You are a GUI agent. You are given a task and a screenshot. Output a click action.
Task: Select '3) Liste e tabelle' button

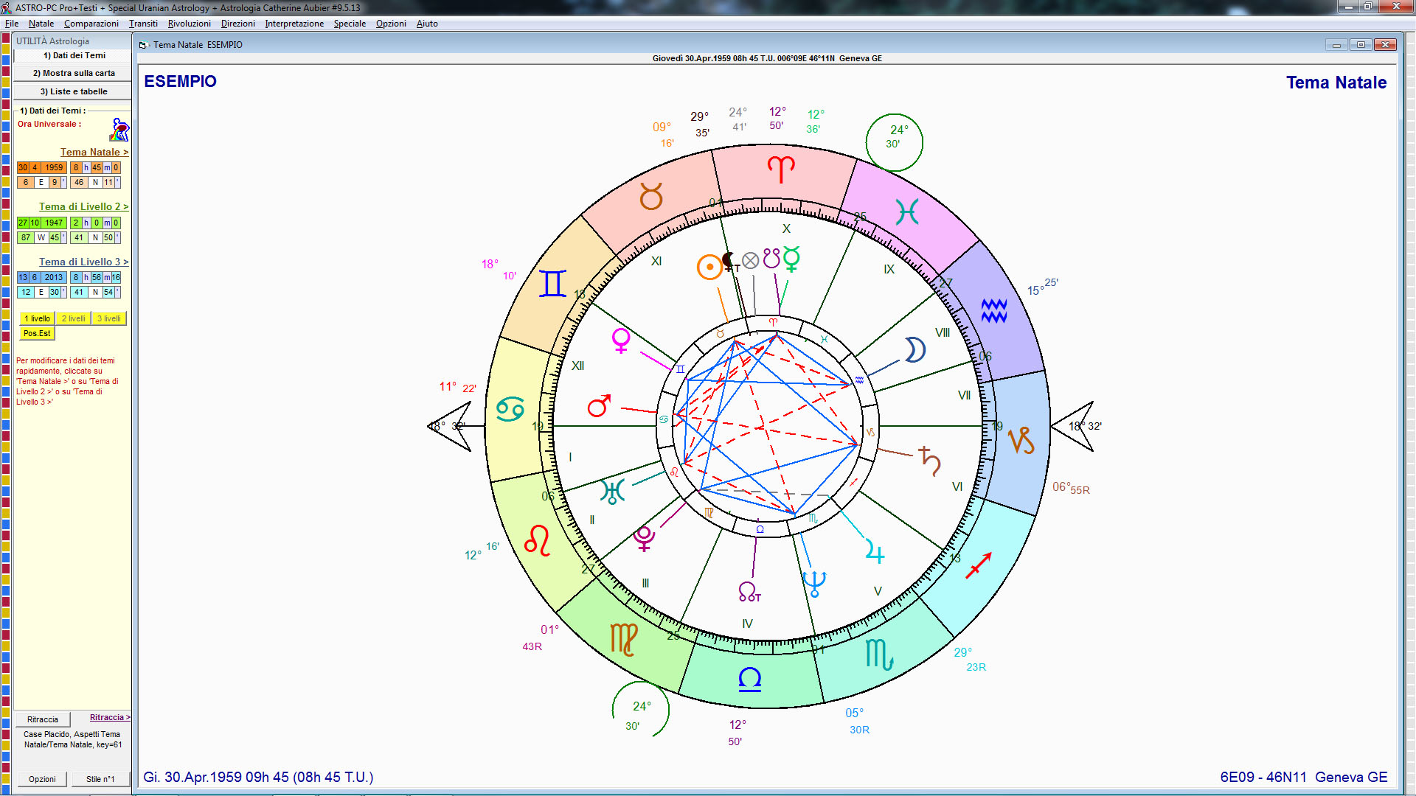click(73, 91)
